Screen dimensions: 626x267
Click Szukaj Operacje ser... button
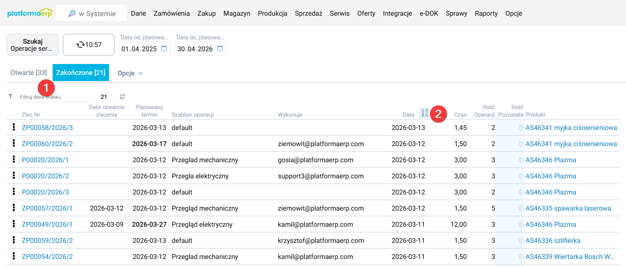33,45
